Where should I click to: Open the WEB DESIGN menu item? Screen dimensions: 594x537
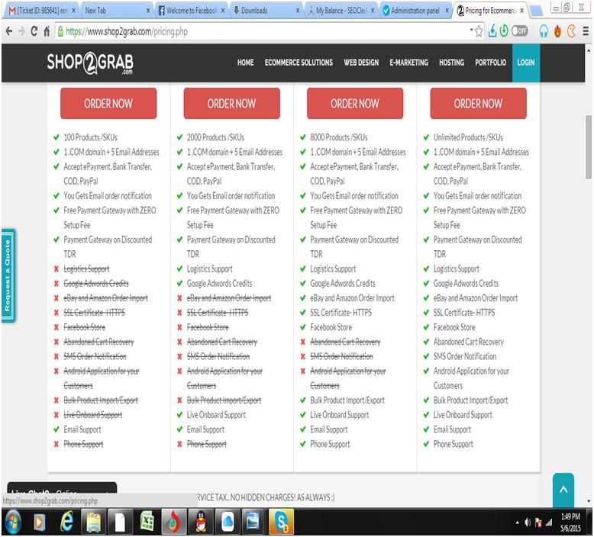pyautogui.click(x=361, y=63)
